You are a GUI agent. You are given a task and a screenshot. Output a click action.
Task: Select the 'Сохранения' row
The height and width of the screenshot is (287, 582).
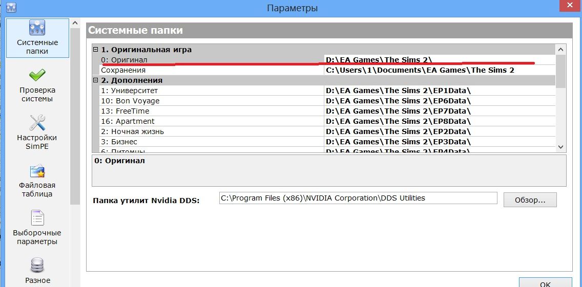[327, 70]
